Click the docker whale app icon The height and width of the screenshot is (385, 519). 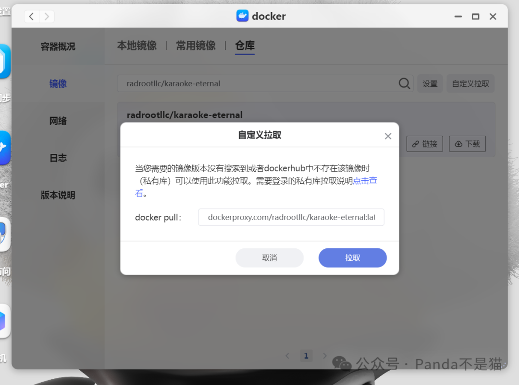click(242, 16)
